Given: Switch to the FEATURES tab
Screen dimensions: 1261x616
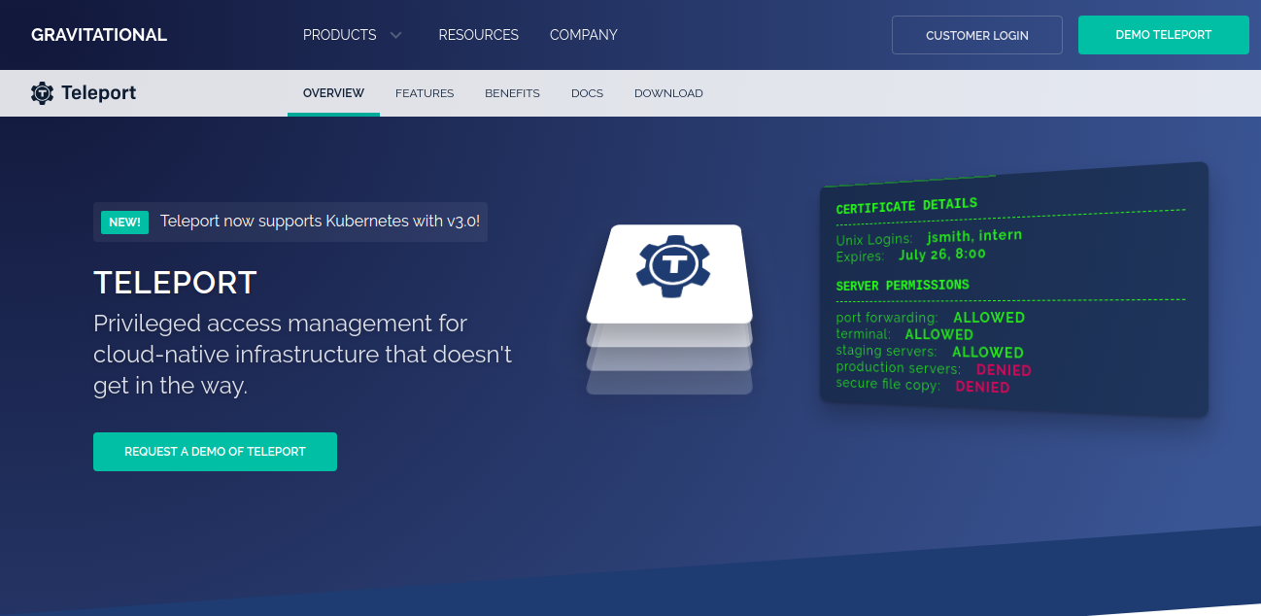Looking at the screenshot, I should (x=425, y=93).
